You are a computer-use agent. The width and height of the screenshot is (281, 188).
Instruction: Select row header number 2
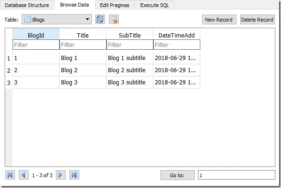pyautogui.click(x=8, y=70)
